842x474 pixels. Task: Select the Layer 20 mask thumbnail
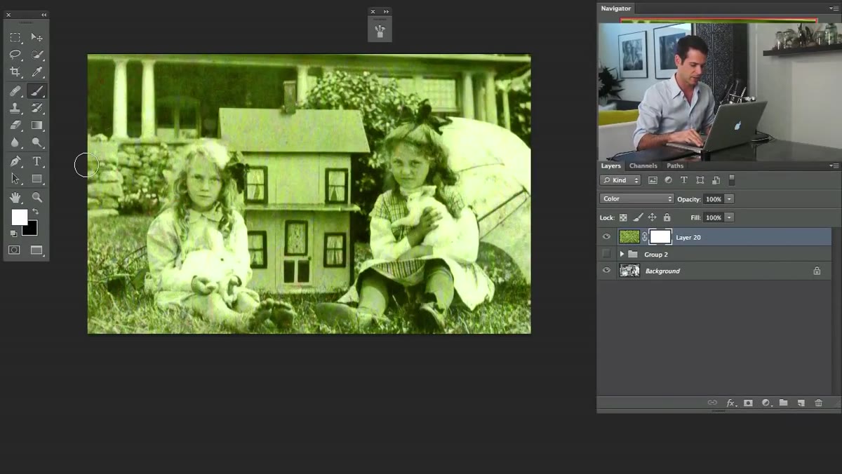coord(660,237)
